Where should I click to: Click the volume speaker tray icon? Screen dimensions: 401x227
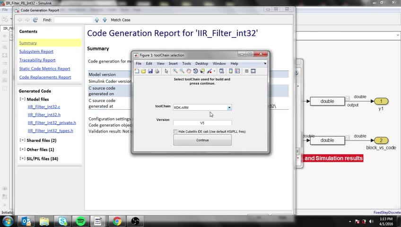tap(371, 221)
